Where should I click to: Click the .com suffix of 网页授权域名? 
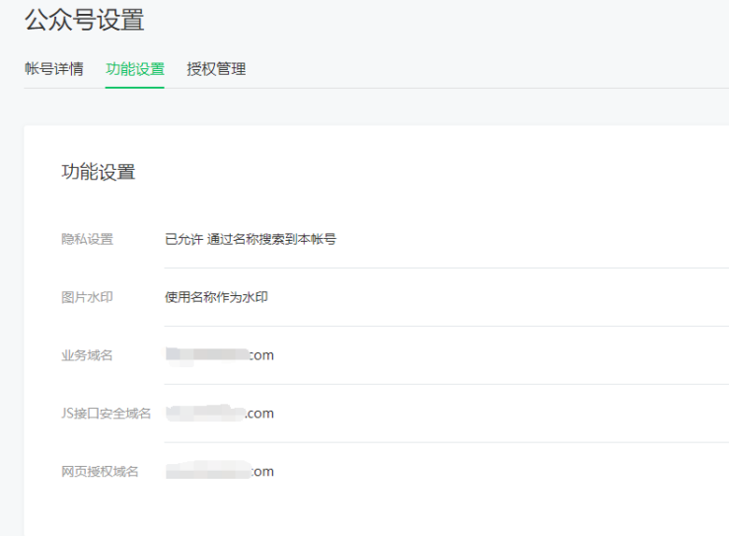click(x=260, y=472)
